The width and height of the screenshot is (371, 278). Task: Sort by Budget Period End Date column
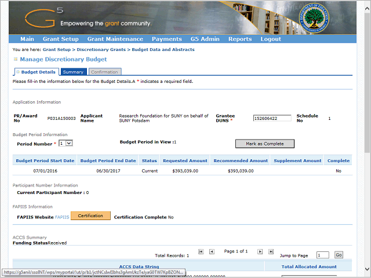[108, 161]
